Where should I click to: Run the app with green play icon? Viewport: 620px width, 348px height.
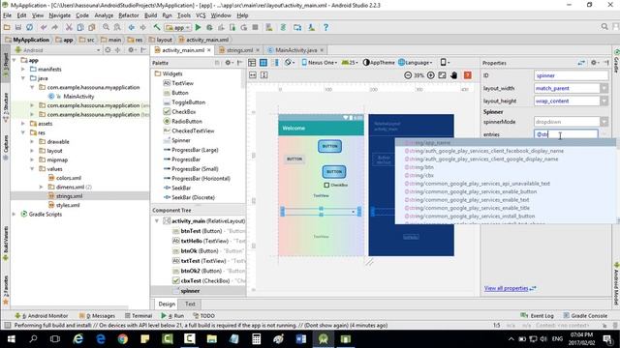(198, 27)
